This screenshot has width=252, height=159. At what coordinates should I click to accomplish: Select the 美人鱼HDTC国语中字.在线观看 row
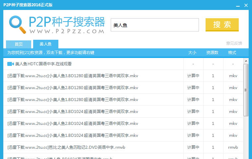tap(123, 64)
